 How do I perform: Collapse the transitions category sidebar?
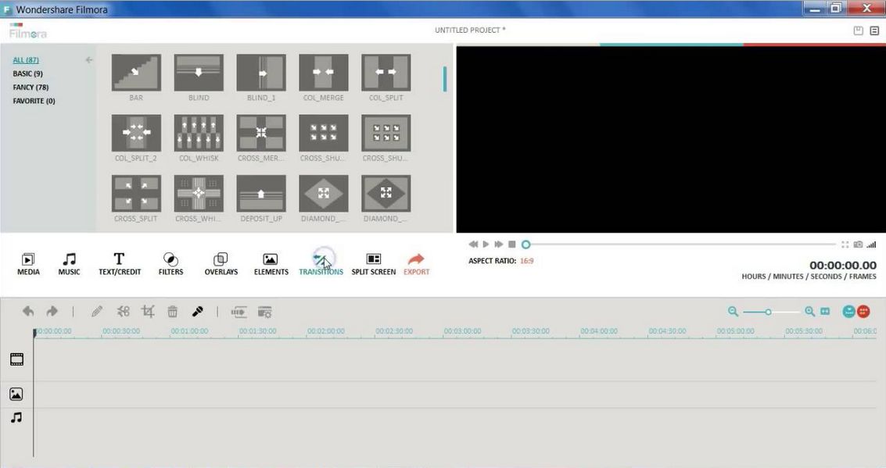tap(88, 58)
